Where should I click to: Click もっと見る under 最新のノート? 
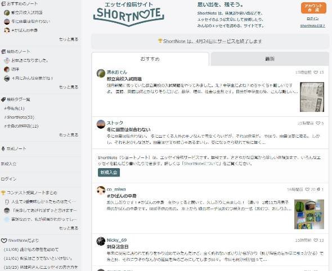69,87
